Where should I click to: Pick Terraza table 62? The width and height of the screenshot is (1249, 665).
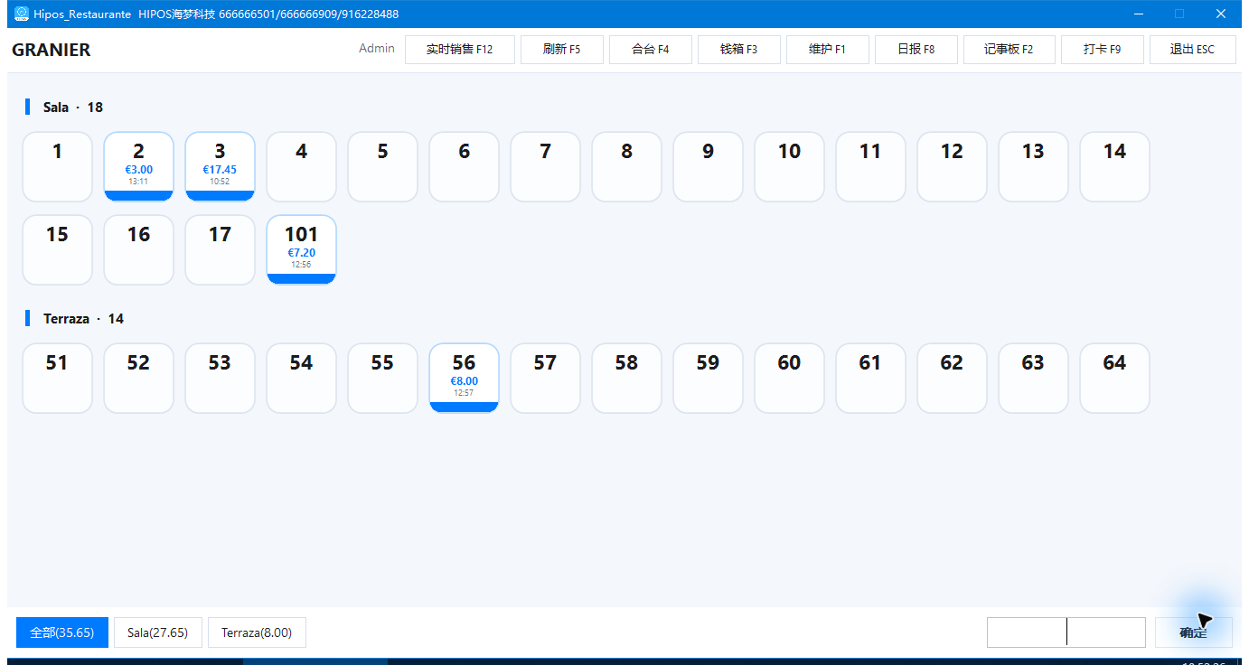(x=953, y=378)
